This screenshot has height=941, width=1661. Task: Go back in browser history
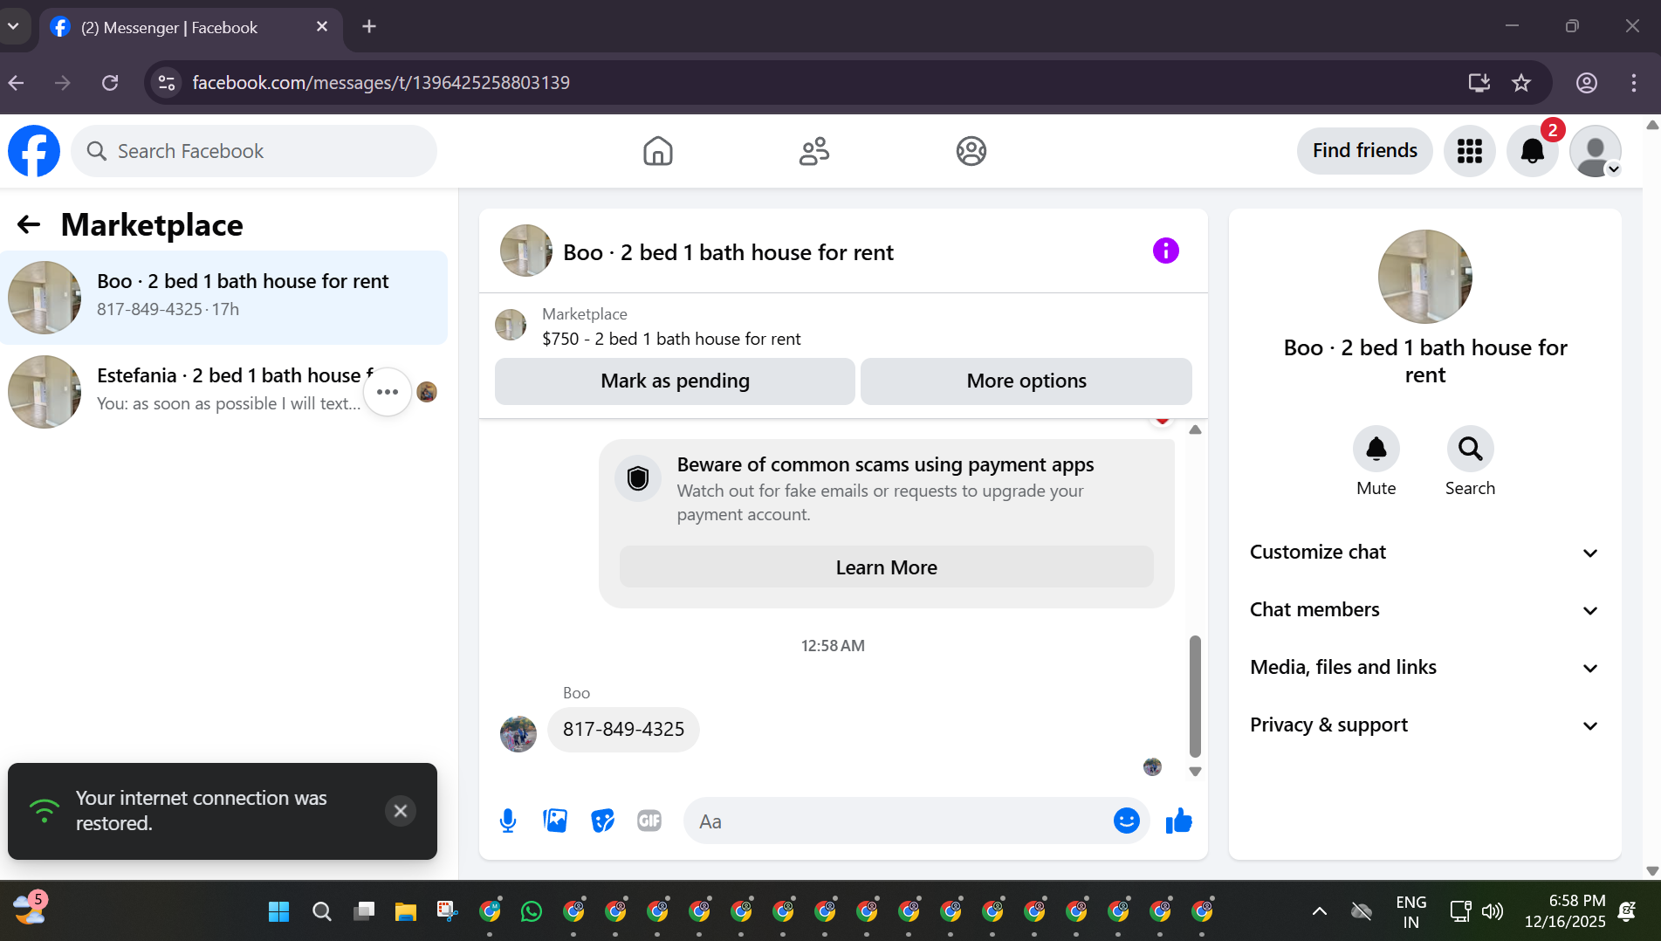click(x=17, y=83)
